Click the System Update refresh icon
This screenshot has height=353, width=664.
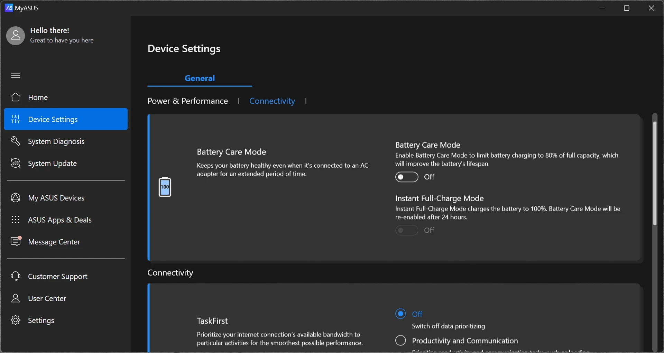click(16, 163)
